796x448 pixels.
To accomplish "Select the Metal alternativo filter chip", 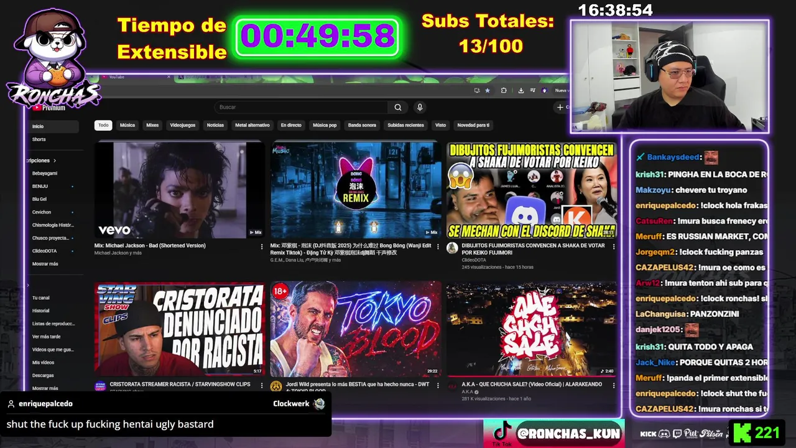I will coord(252,125).
